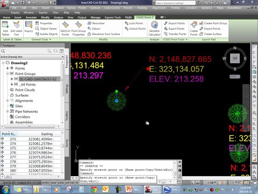258x194 pixels.
Task: Click the red label grip square
Action: pyautogui.click(x=148, y=68)
